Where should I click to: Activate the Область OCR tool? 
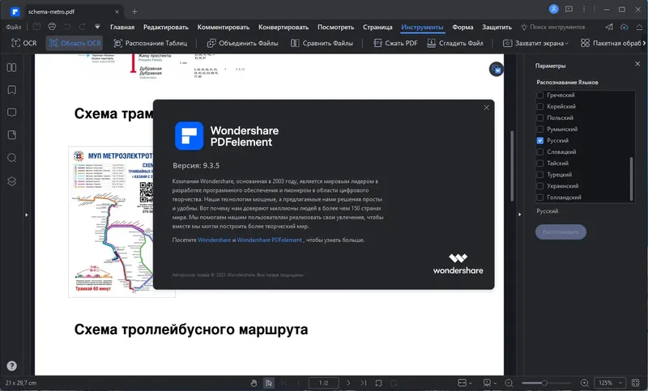[75, 43]
